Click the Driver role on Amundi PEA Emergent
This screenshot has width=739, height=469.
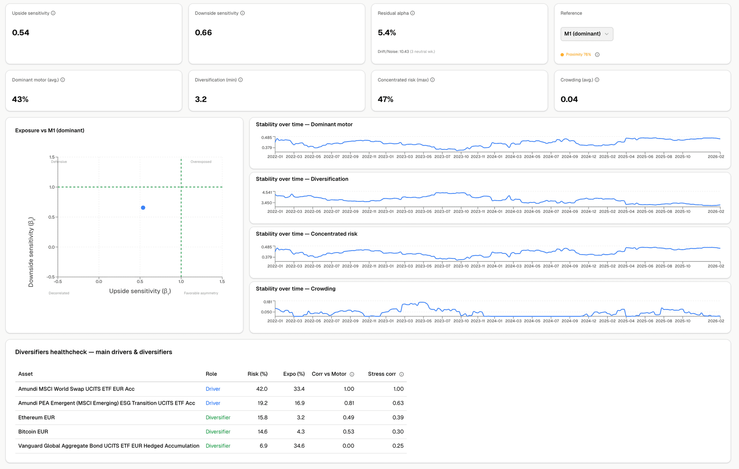point(213,403)
